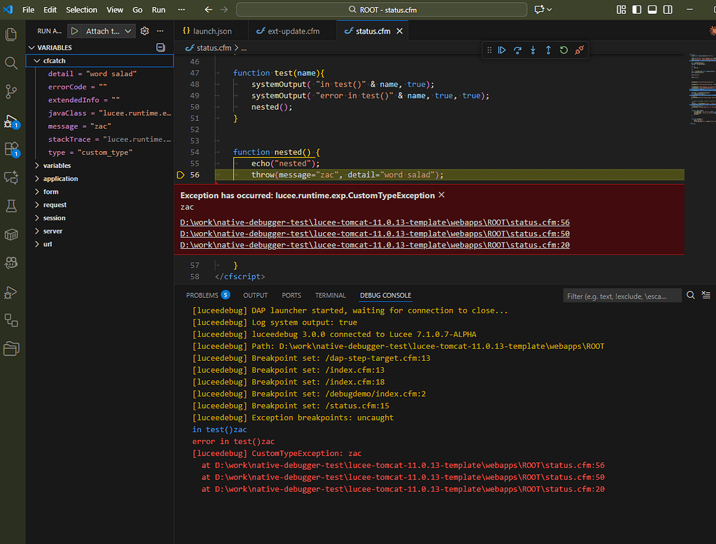Open status.cfm:56 link in exception widget
The image size is (716, 544).
375,222
